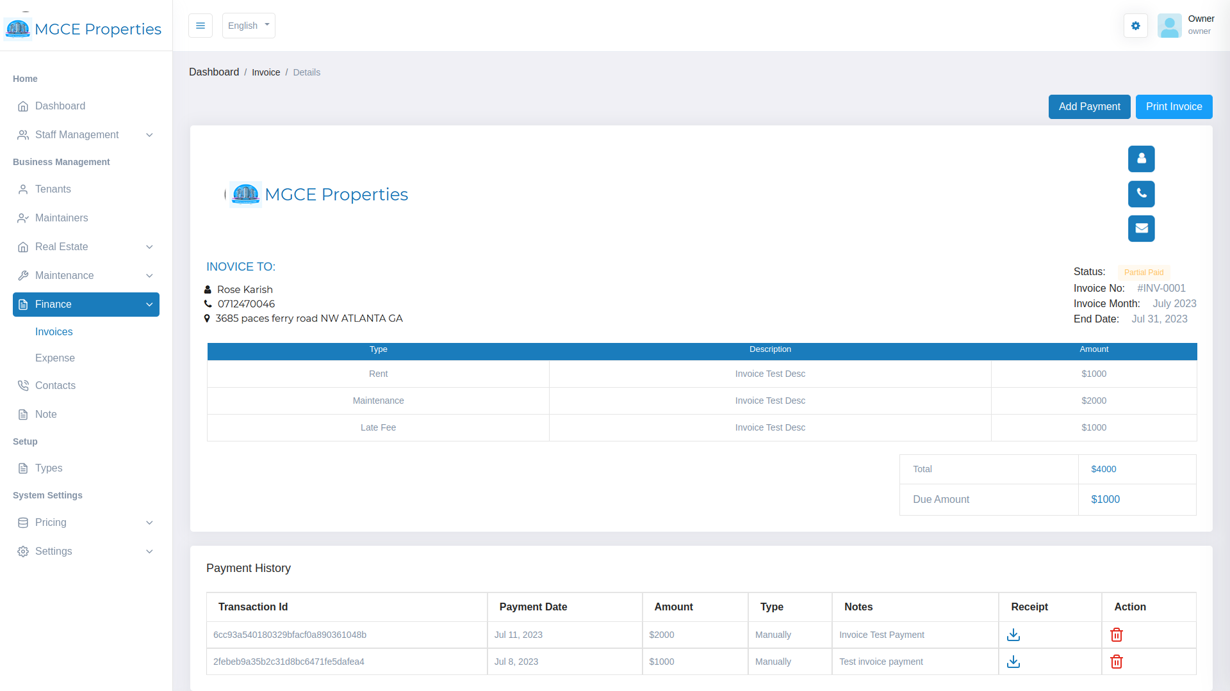This screenshot has height=691, width=1230.
Task: Click the blue envelope email icon button
Action: (1141, 228)
